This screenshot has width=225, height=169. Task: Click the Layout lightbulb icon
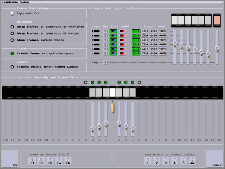point(105,62)
